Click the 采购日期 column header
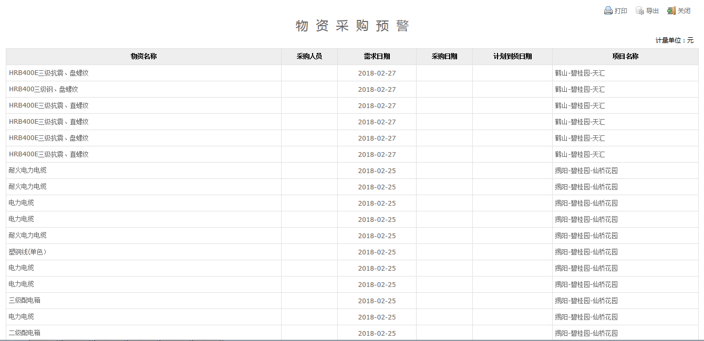 click(444, 57)
